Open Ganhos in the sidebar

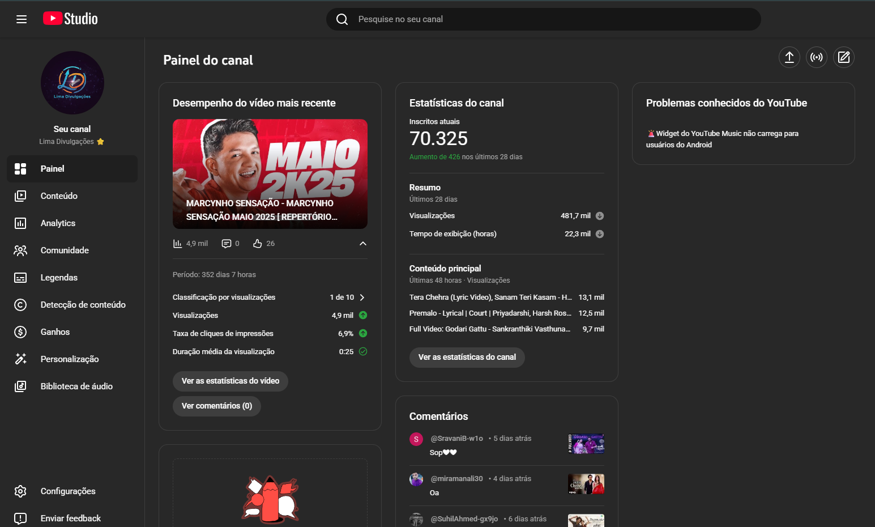tap(55, 332)
